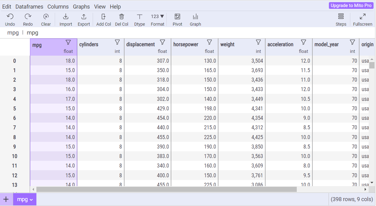The width and height of the screenshot is (376, 206).
Task: Open the Graph tool
Action: coord(195,17)
